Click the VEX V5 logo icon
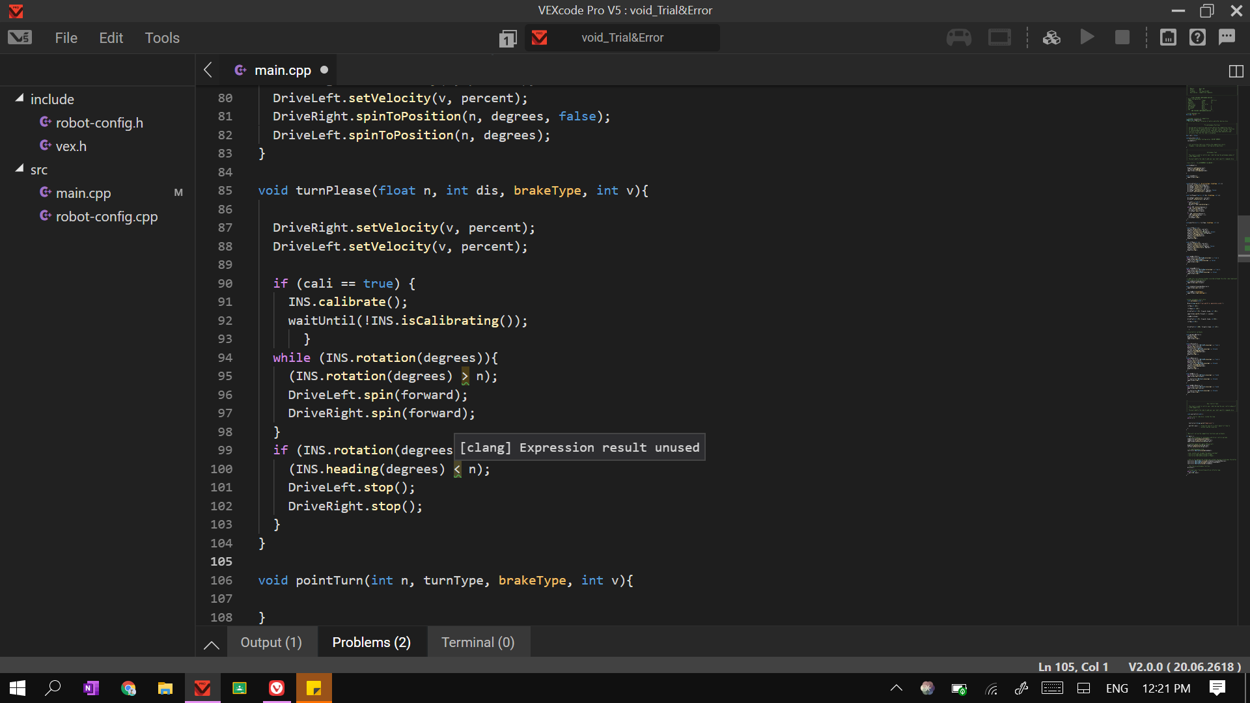This screenshot has width=1250, height=703. [x=20, y=38]
